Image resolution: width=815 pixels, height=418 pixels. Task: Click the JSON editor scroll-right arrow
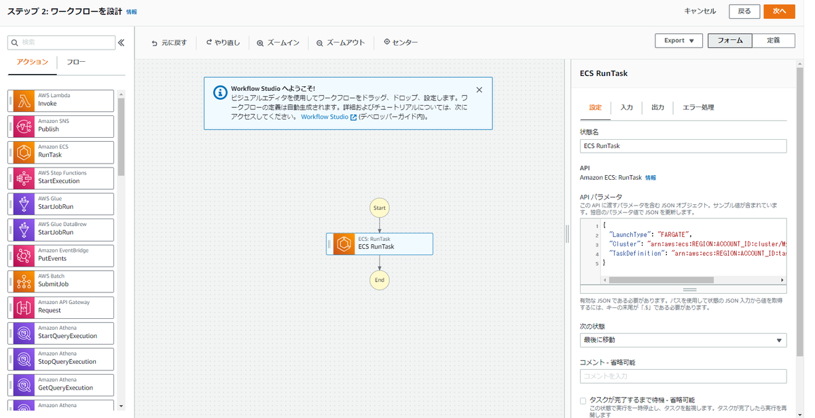point(782,280)
